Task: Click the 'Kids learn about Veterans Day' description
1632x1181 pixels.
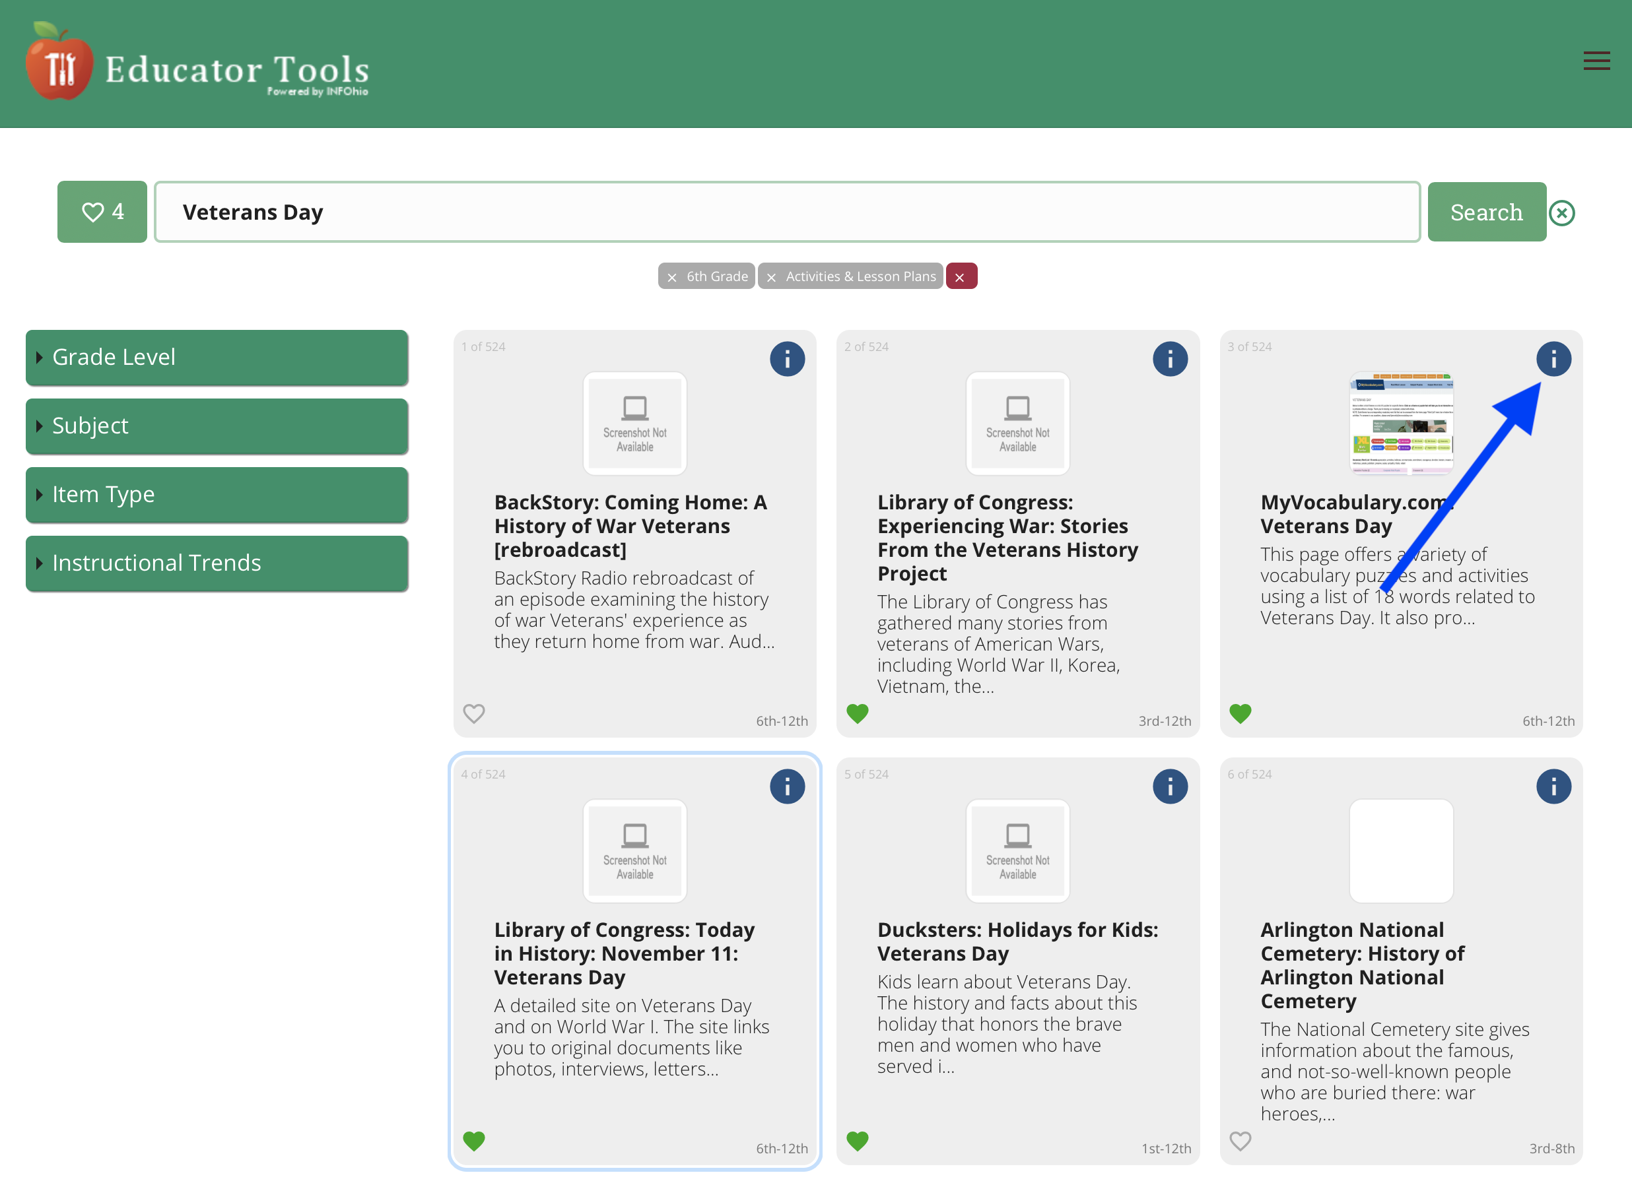Action: (1007, 1024)
